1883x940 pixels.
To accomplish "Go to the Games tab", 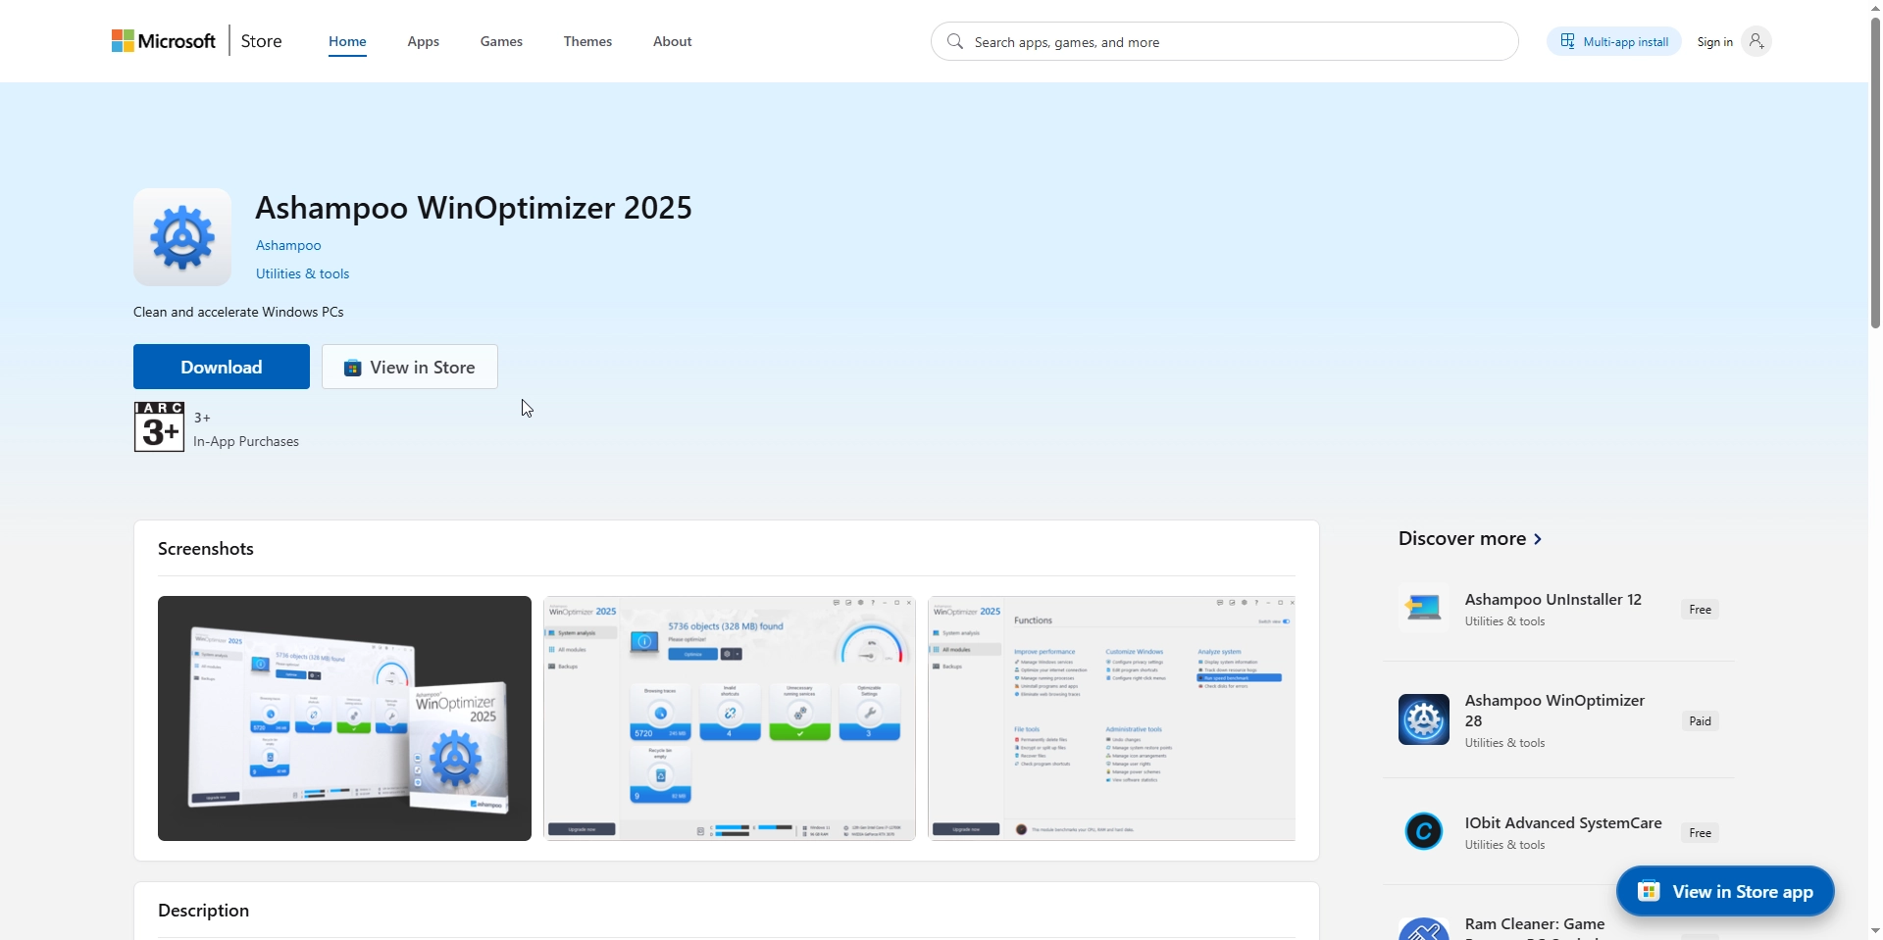I will click(501, 41).
